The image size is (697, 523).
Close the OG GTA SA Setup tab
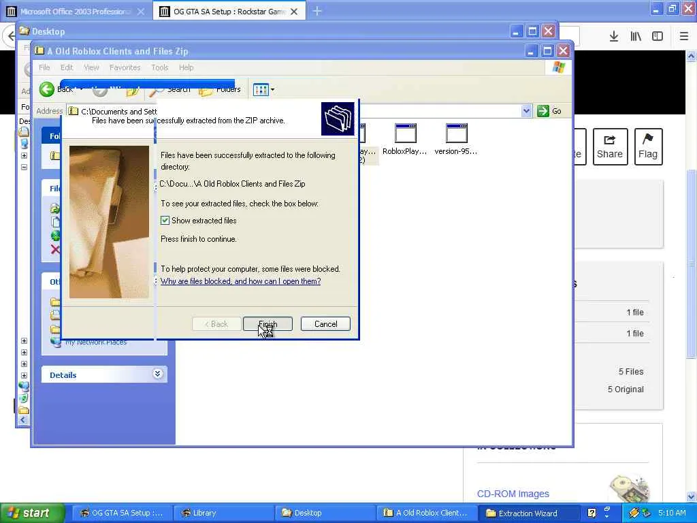coord(294,12)
